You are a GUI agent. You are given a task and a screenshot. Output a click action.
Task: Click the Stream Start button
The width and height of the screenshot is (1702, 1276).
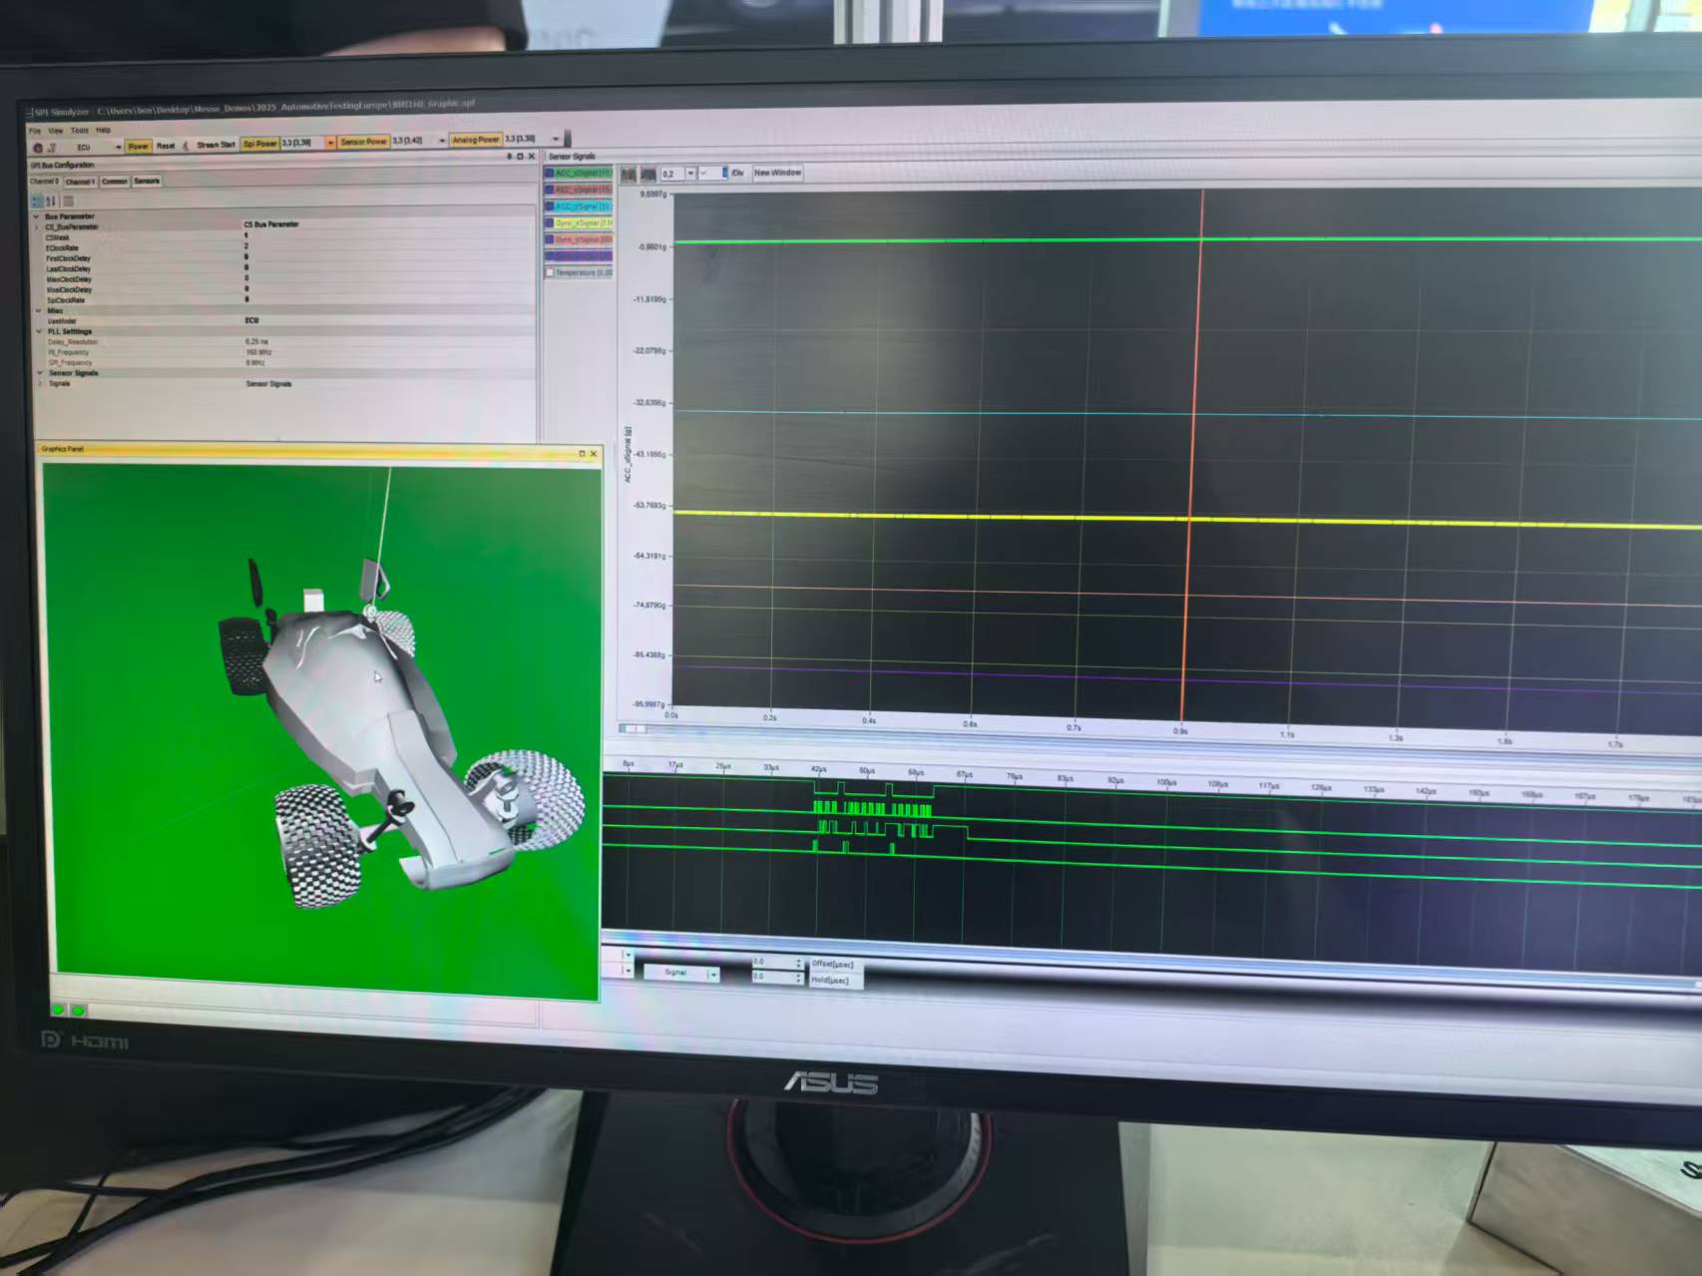(215, 145)
